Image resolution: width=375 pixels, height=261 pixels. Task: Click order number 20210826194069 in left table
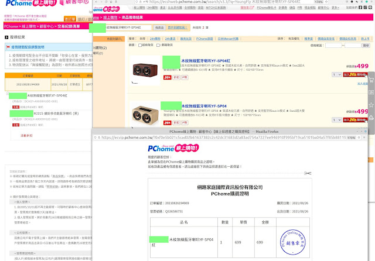28,84
